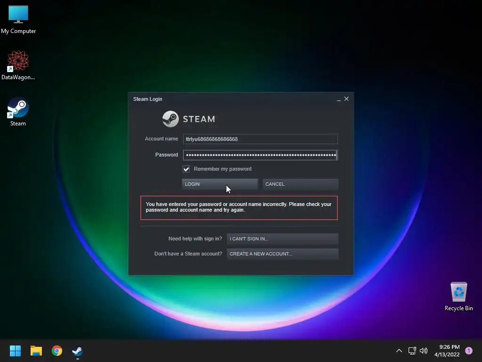The image size is (482, 362).
Task: Click the 'Account name' label
Action: (161, 139)
